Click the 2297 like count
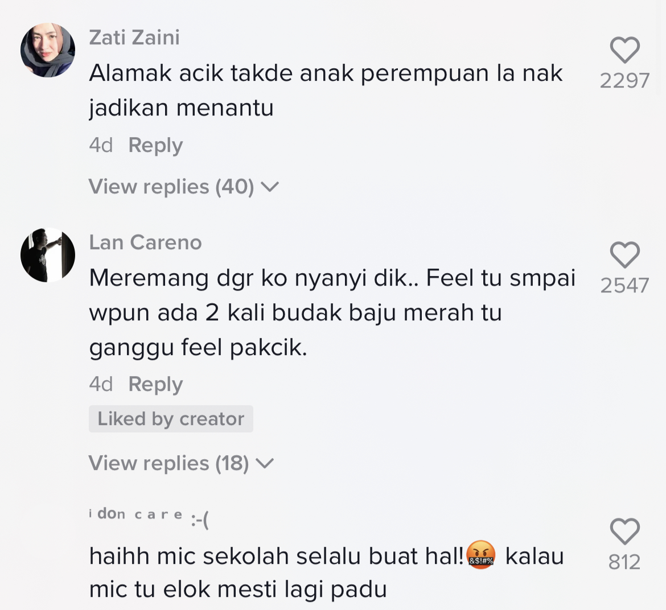 pyautogui.click(x=624, y=81)
